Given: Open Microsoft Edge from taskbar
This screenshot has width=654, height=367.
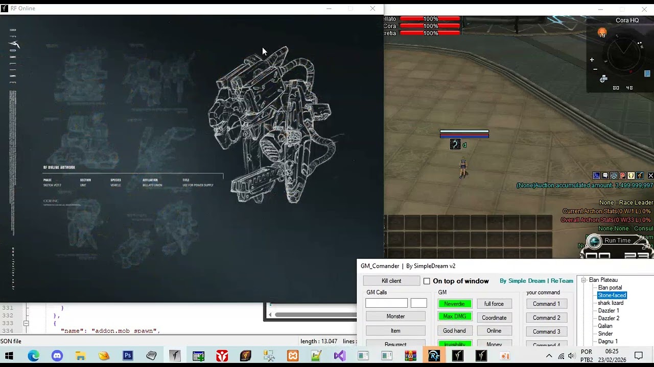Looking at the screenshot, I should pyautogui.click(x=33, y=356).
